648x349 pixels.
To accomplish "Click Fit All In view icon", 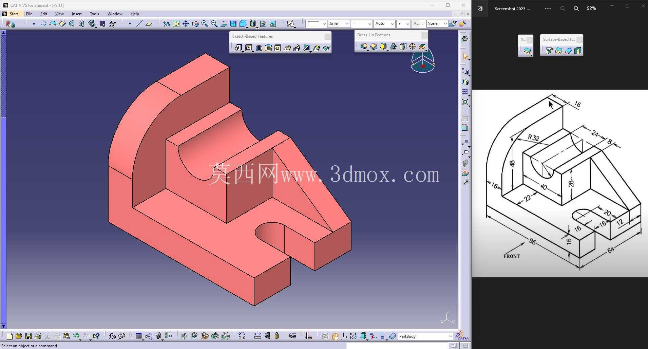I will click(176, 24).
